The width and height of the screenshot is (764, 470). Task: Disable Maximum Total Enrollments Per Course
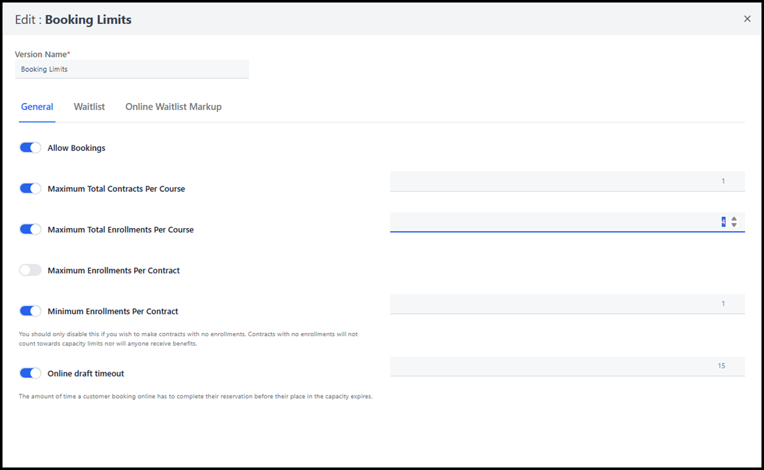tap(30, 229)
